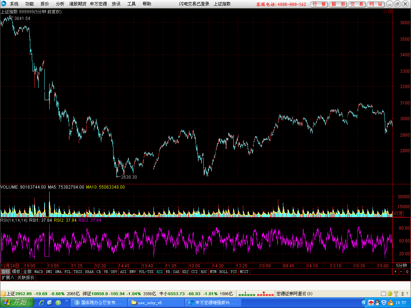The width and height of the screenshot is (411, 308).
Task: Switch indicator to OBV
Action: click(114, 272)
